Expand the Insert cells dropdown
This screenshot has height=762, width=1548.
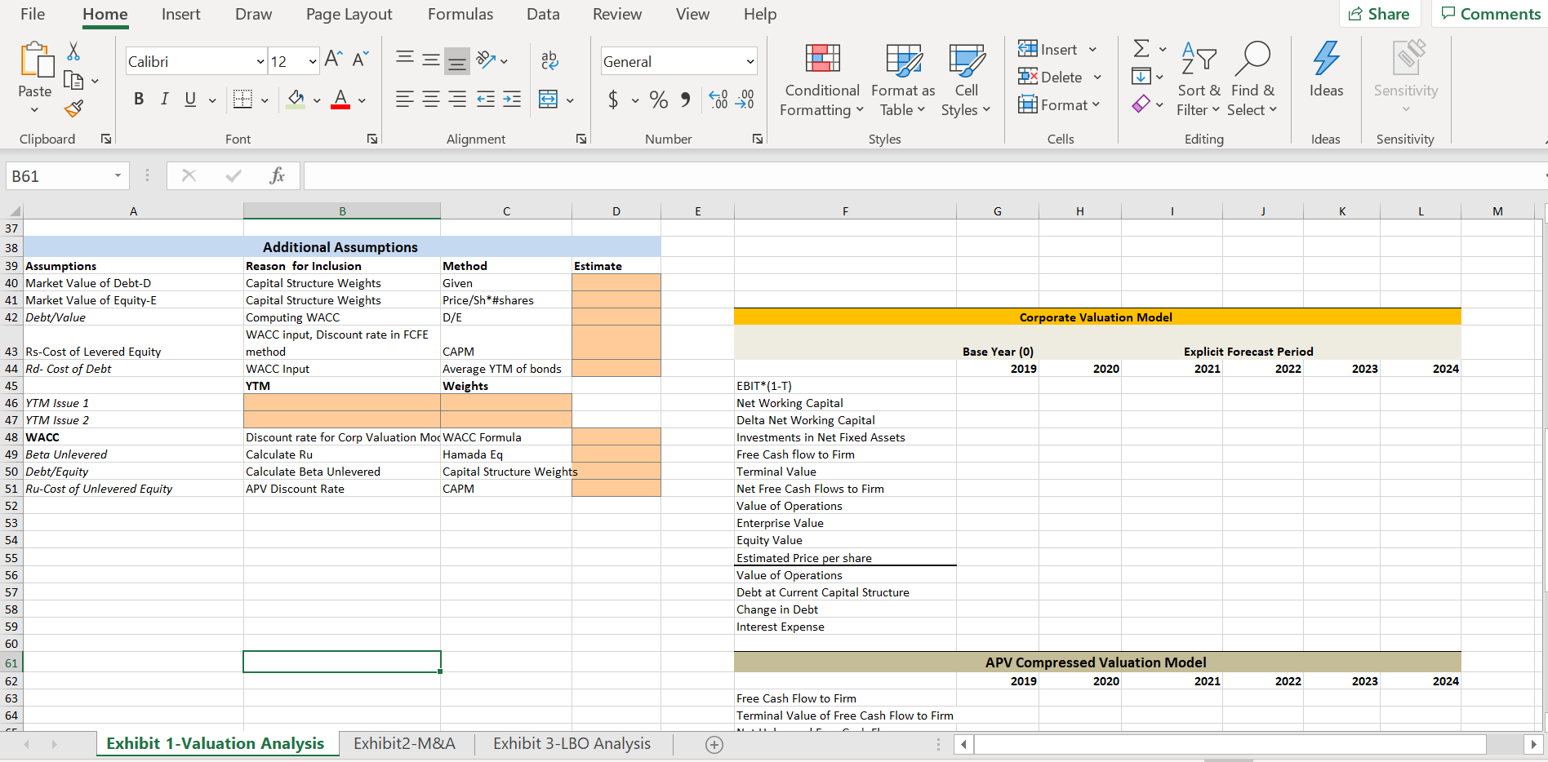1092,50
